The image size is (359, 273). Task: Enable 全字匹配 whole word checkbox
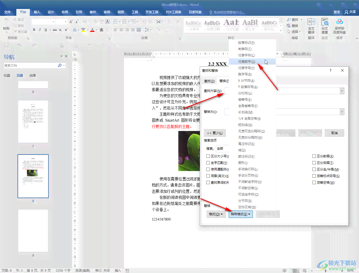[208, 163]
